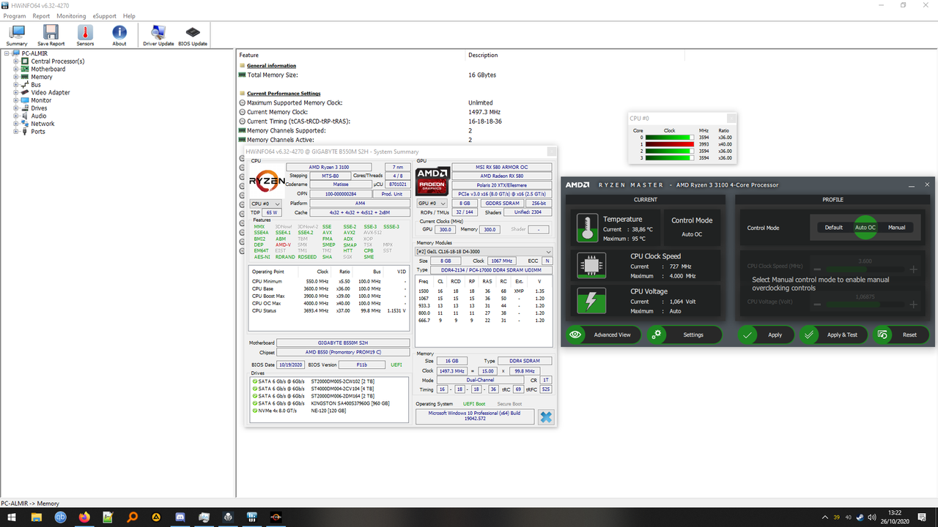Click the About info icon
The image size is (938, 527).
point(119,34)
